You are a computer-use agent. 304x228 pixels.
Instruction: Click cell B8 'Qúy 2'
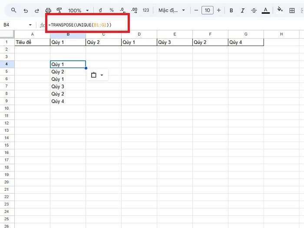point(68,94)
